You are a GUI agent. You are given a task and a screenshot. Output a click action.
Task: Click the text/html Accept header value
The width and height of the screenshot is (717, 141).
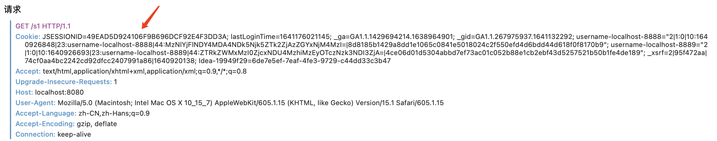point(144,71)
